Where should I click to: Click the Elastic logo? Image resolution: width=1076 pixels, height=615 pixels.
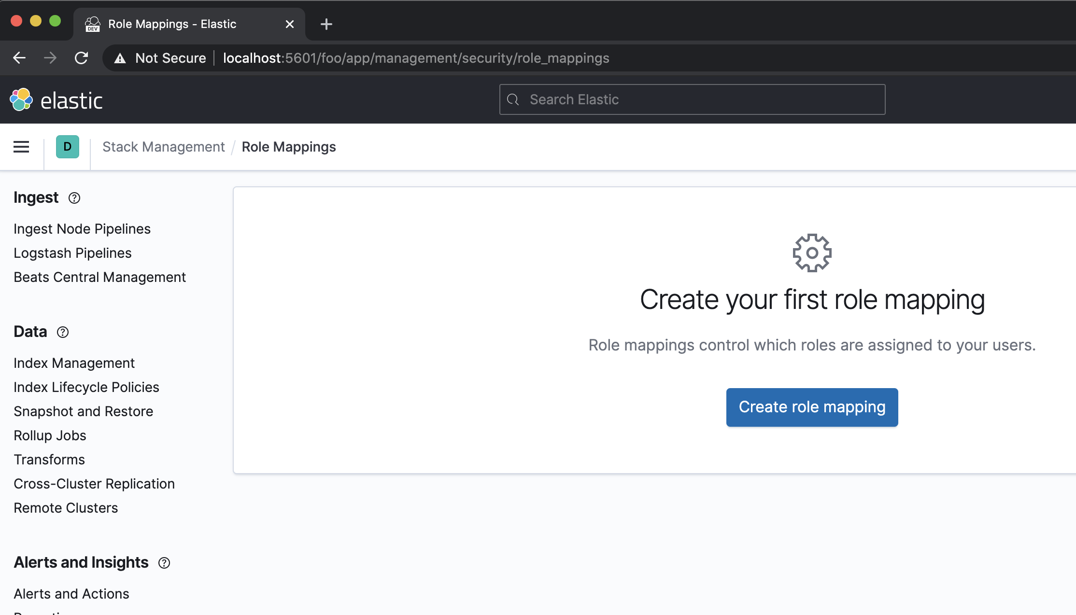coord(56,100)
